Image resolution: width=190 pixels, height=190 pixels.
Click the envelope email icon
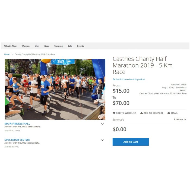pos(169,113)
